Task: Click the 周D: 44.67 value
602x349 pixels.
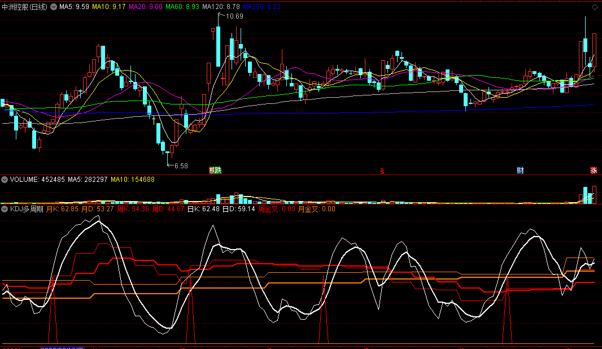Action: (168, 209)
